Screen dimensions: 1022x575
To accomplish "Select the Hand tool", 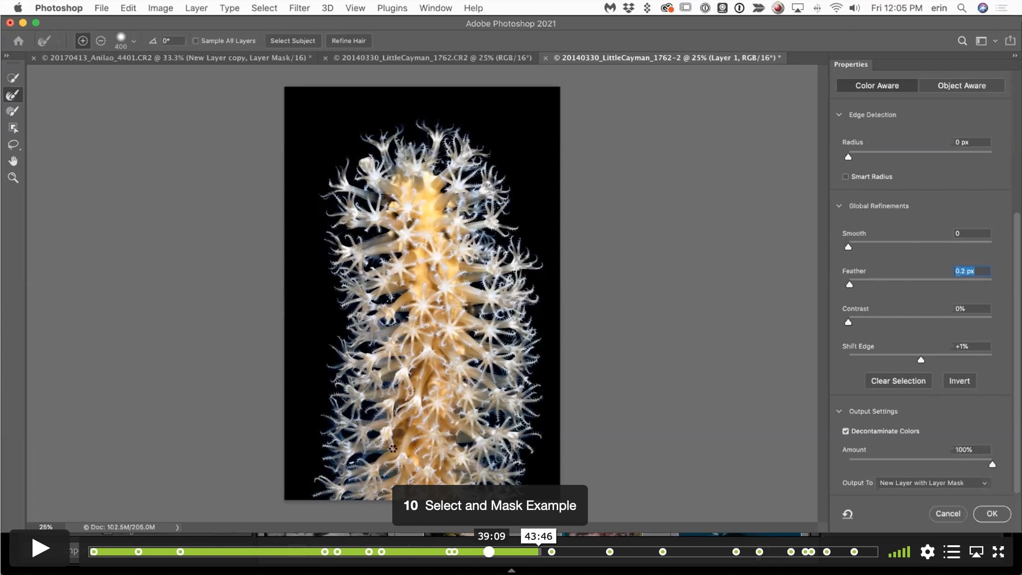I will point(13,161).
